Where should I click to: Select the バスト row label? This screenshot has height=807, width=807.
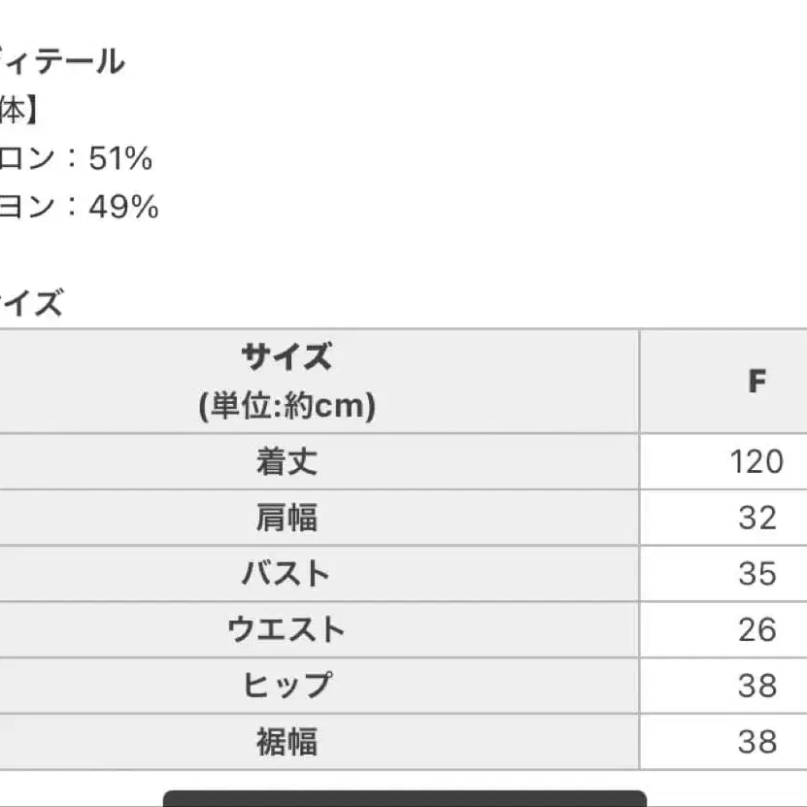286,573
